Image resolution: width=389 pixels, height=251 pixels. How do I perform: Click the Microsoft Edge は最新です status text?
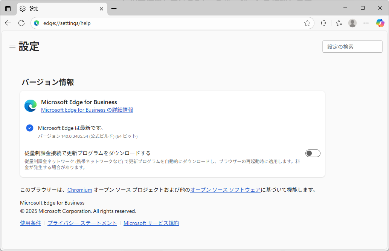(71, 128)
